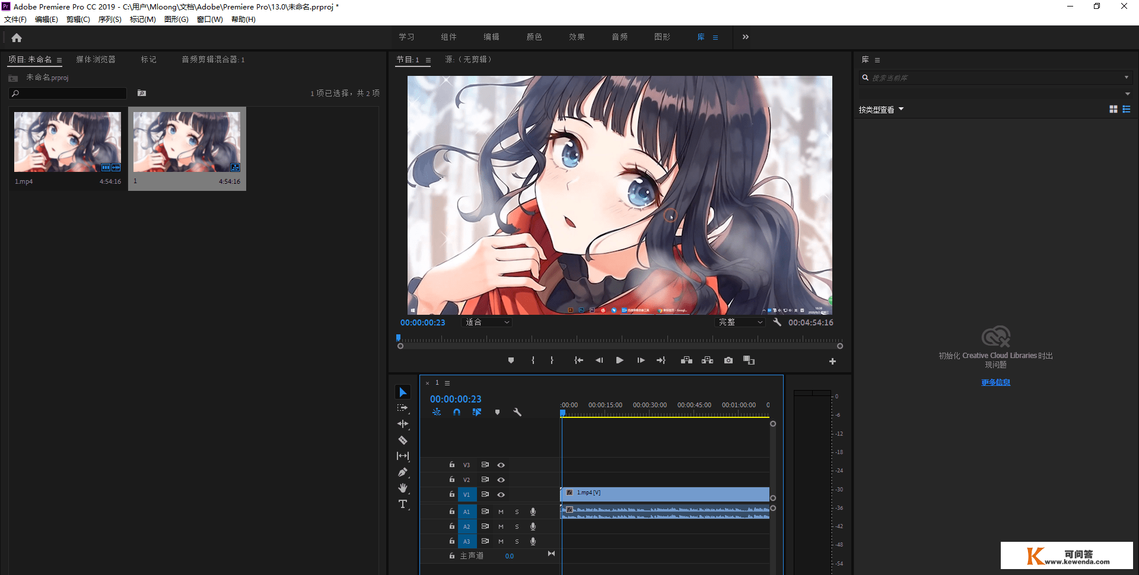This screenshot has width=1139, height=575.
Task: Open sequence 1 timeline panel menu
Action: click(447, 383)
